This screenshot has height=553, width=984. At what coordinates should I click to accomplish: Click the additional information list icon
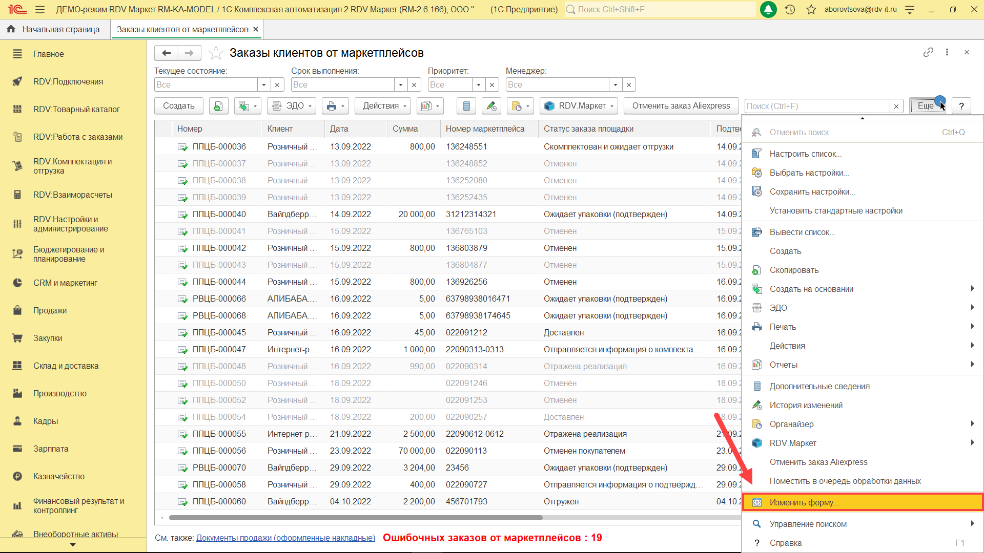coord(466,106)
